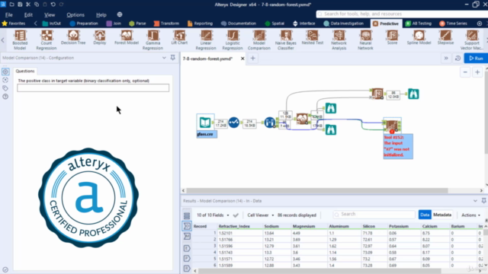The width and height of the screenshot is (488, 274).
Task: Select the Spline Model tool
Action: tap(419, 38)
